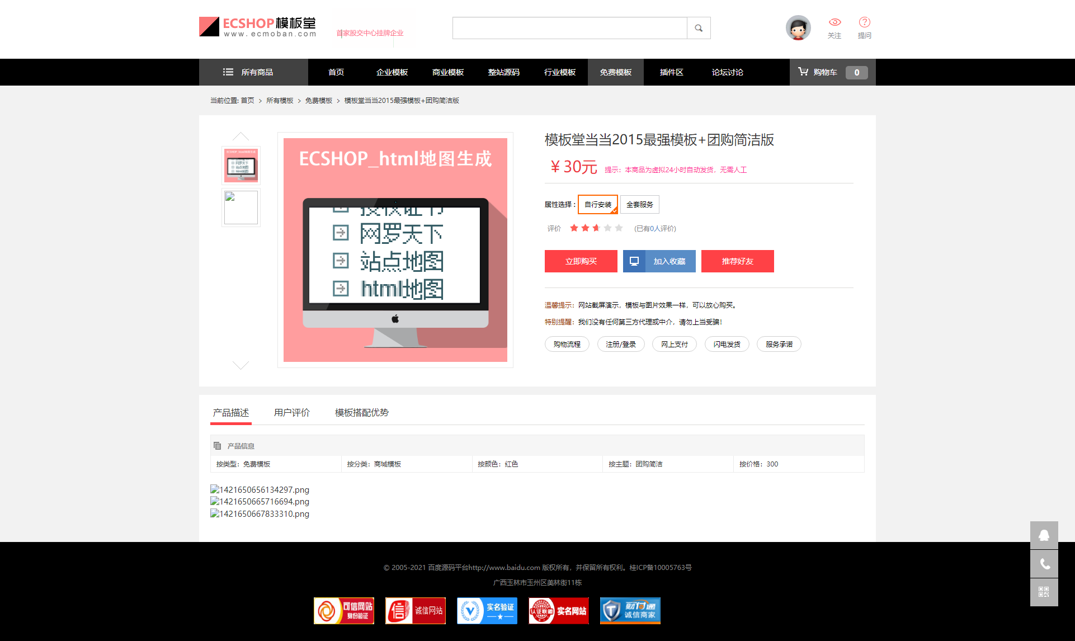Open 论坛讨论 navigation item
The width and height of the screenshot is (1075, 641).
point(728,72)
